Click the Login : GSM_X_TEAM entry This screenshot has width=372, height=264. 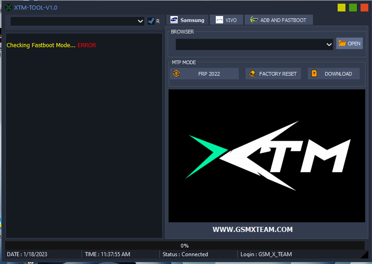(x=266, y=254)
